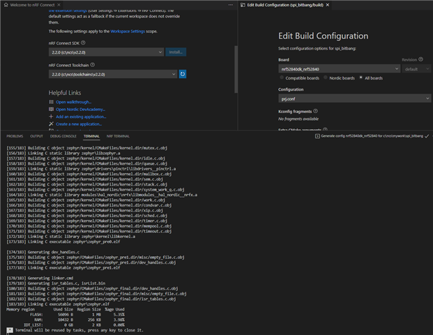Open the Board dropdown nrf52840dk_nrf52840
Viewport: 433px width, 335px height.
point(339,69)
